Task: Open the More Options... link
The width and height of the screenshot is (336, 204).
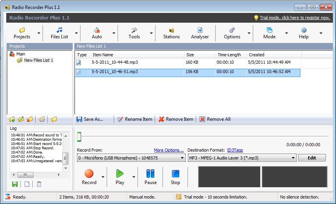Action: coord(169,150)
